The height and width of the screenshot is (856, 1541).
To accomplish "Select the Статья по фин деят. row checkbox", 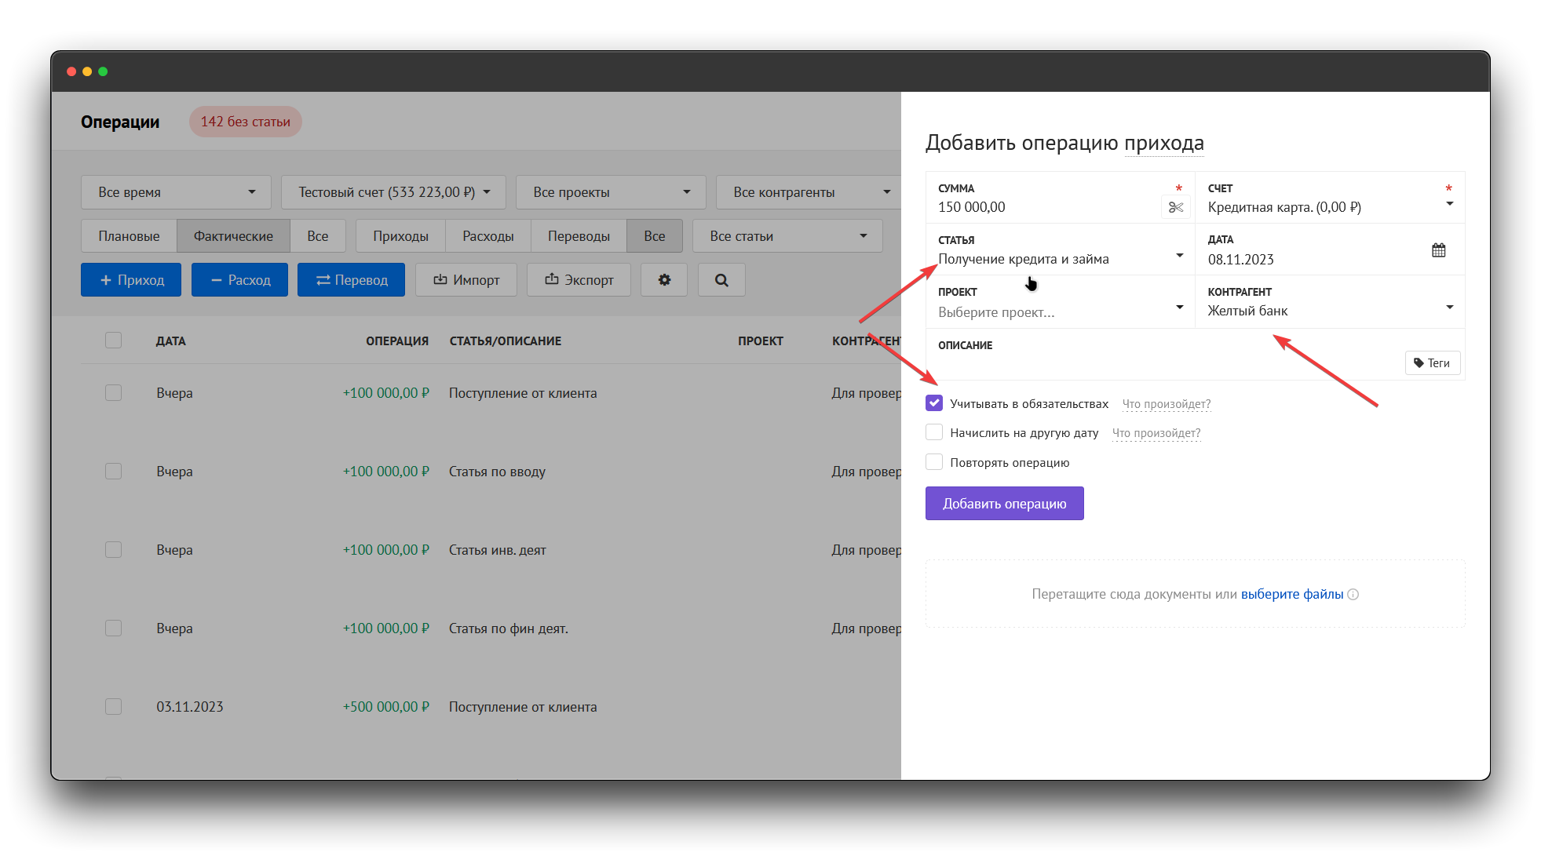I will [114, 628].
